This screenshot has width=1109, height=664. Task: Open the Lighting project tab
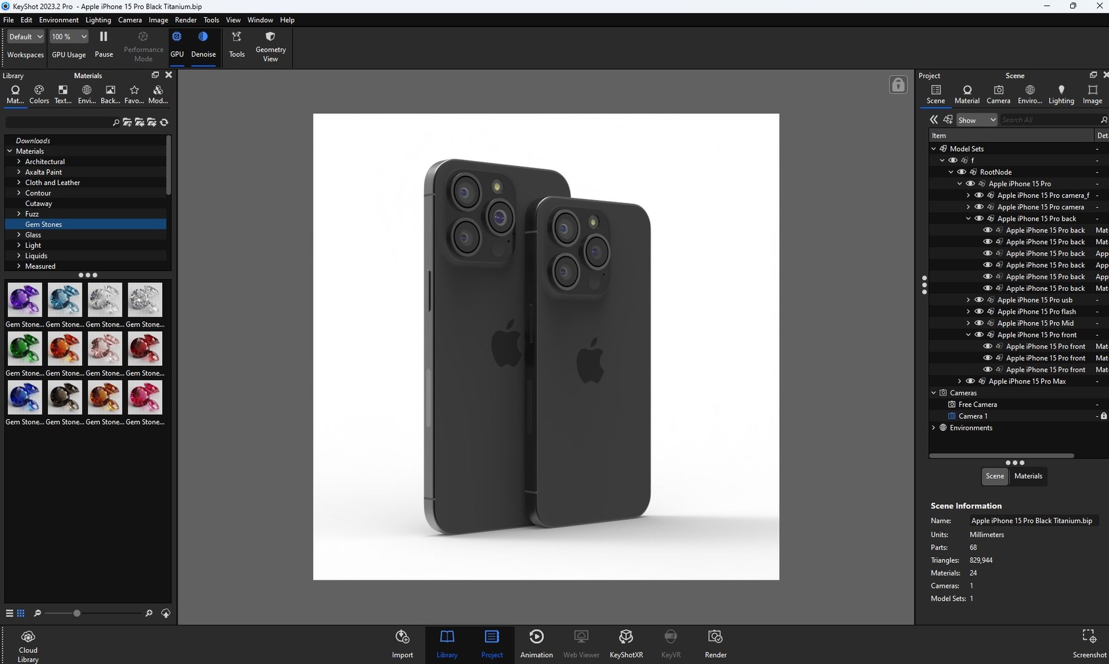click(1061, 95)
